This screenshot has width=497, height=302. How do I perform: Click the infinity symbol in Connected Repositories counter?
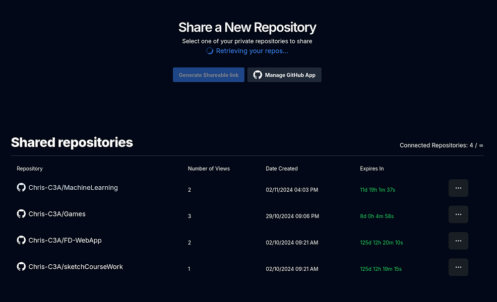480,145
